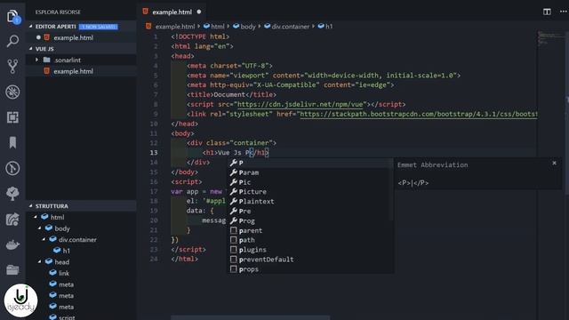Viewport: 569px width, 320px height.
Task: Choose preventDefault word suggestion
Action: point(310,260)
